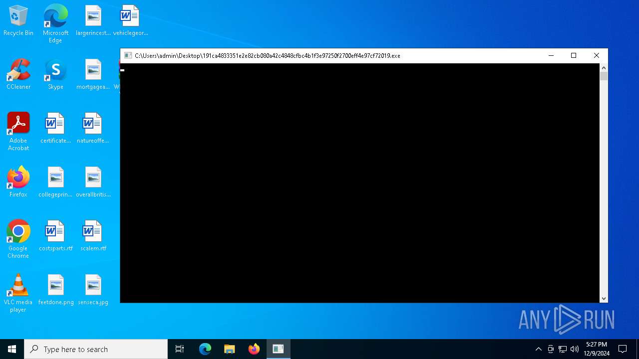
Task: Minimize the console window
Action: coord(551,55)
